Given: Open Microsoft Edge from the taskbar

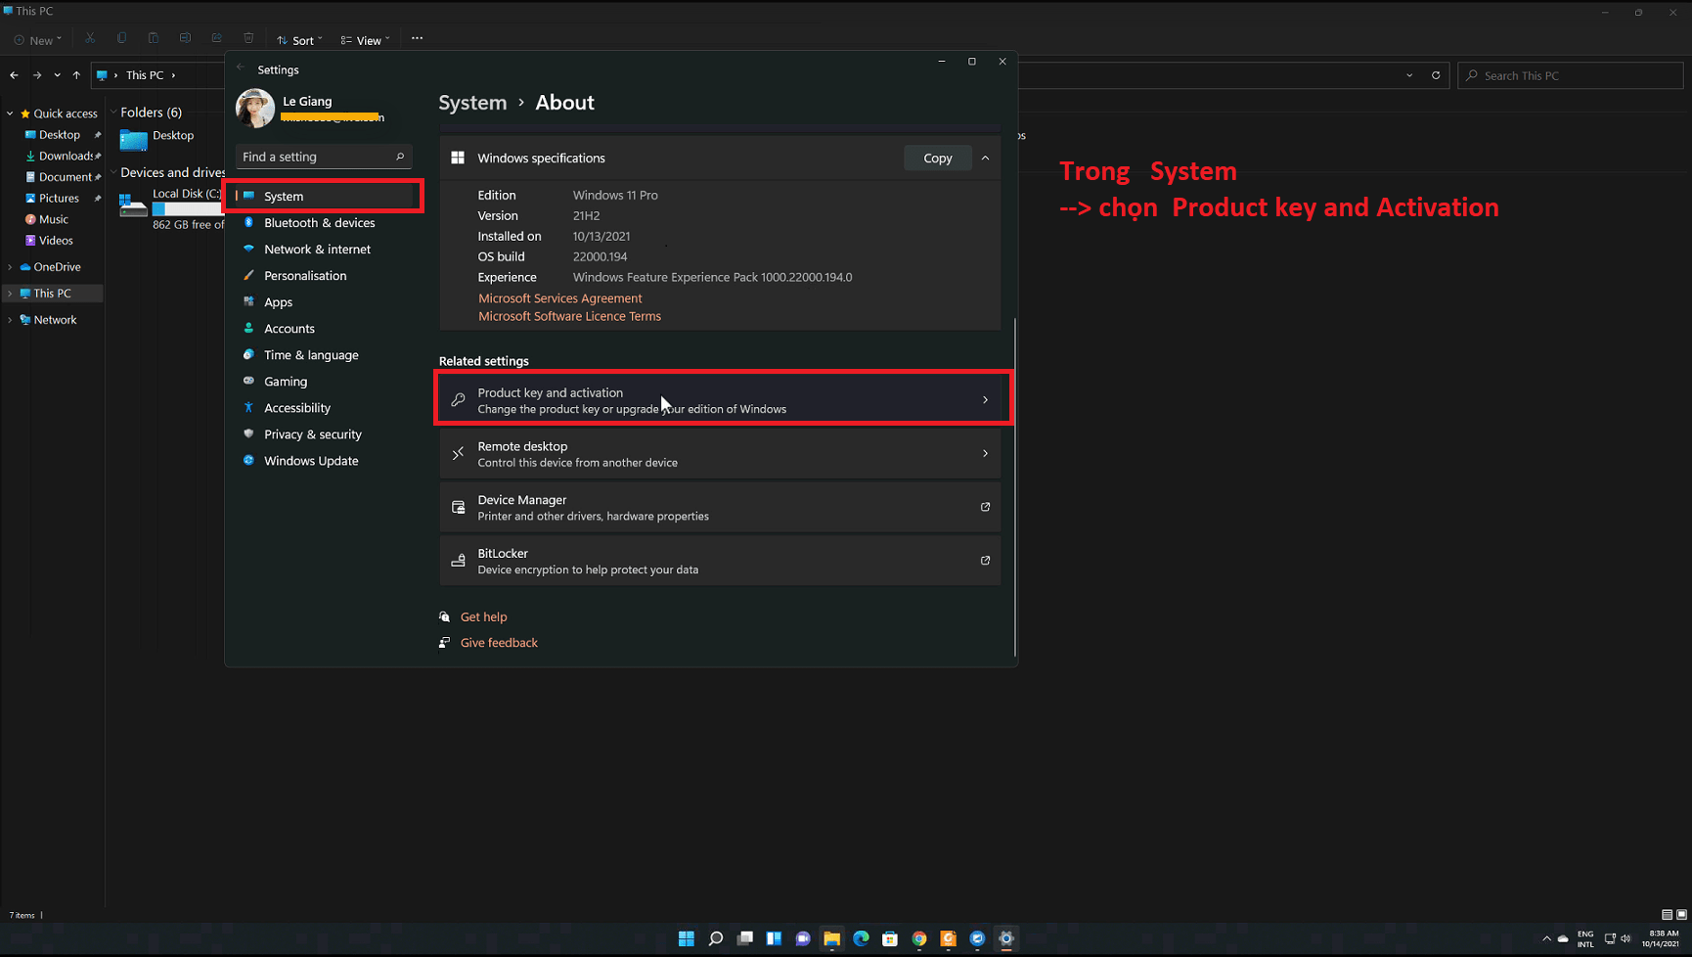Looking at the screenshot, I should [x=861, y=938].
